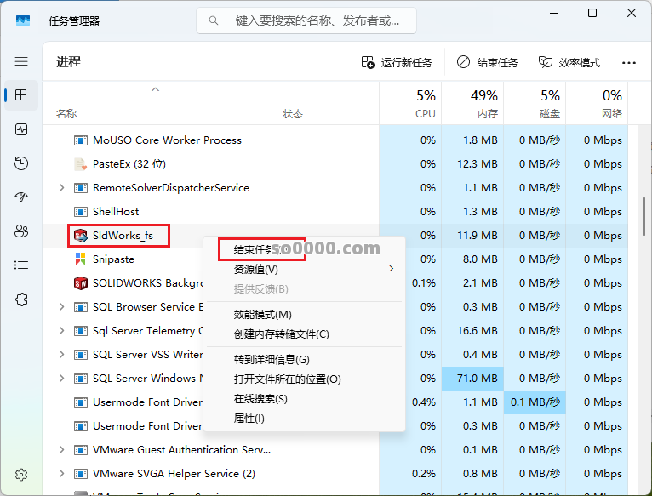Choose 结束任务 in the context menu
The width and height of the screenshot is (652, 496).
[304, 249]
